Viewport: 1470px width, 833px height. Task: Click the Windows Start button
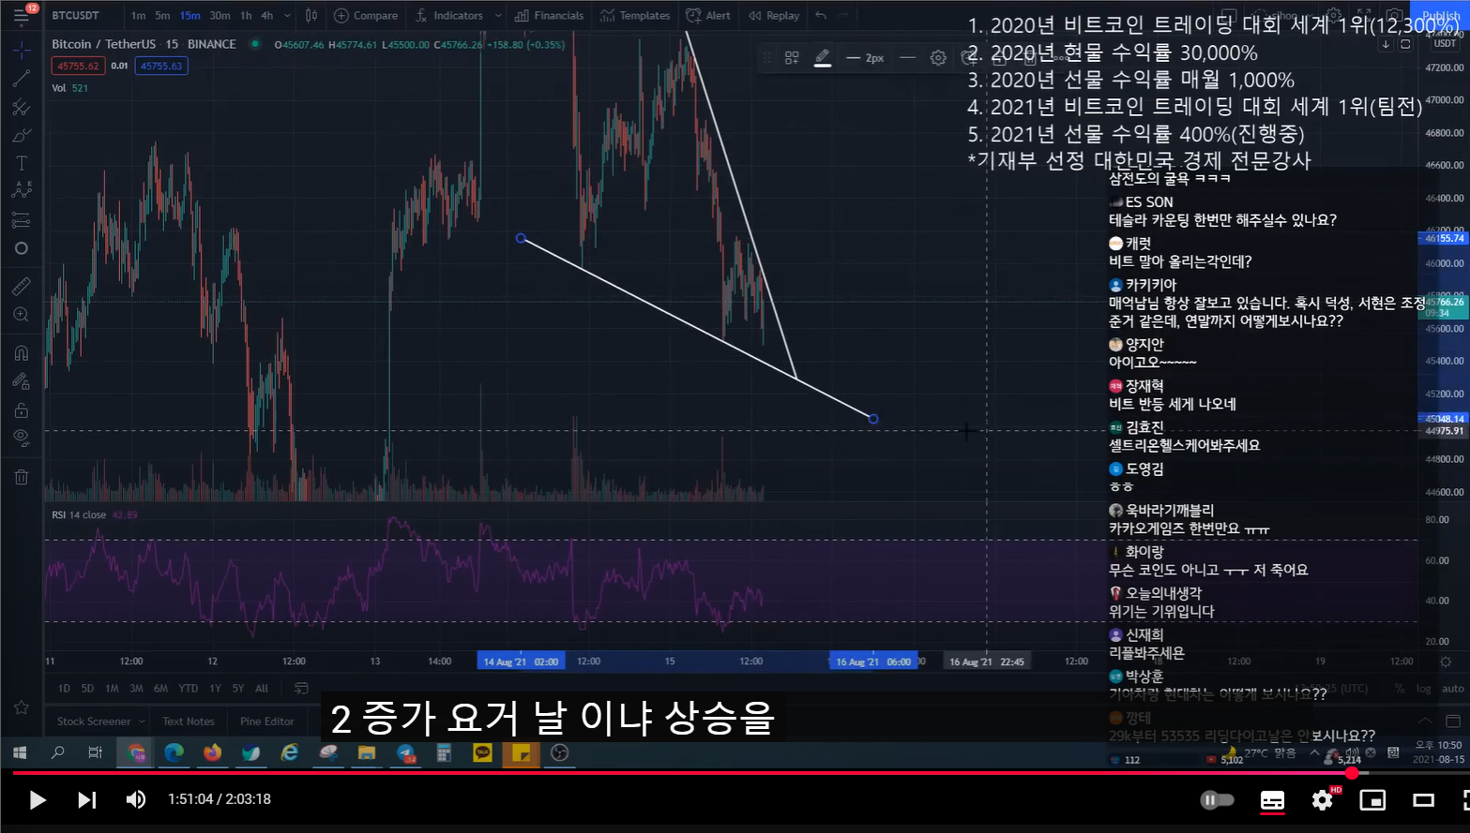click(x=20, y=752)
